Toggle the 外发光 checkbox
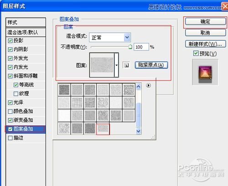Screen dimensions: 228x186 click(x=10, y=58)
